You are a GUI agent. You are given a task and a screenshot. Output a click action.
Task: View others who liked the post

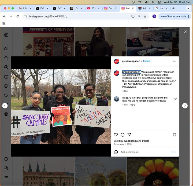[x=146, y=141]
